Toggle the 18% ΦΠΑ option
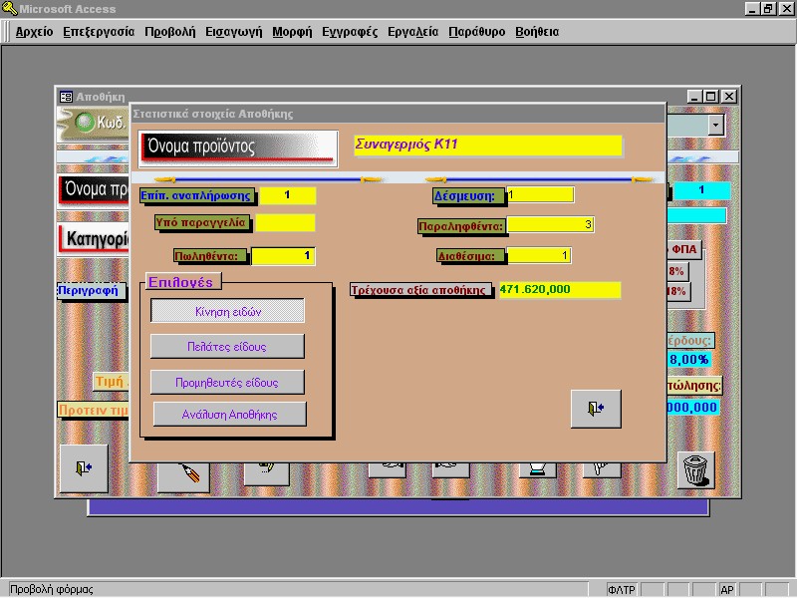797x598 pixels. tap(677, 291)
